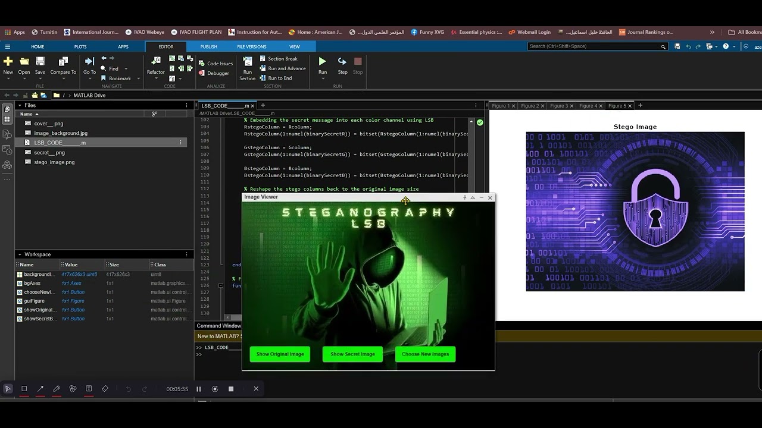Collapse the Files panel
Image resolution: width=762 pixels, height=428 pixels.
click(19, 105)
